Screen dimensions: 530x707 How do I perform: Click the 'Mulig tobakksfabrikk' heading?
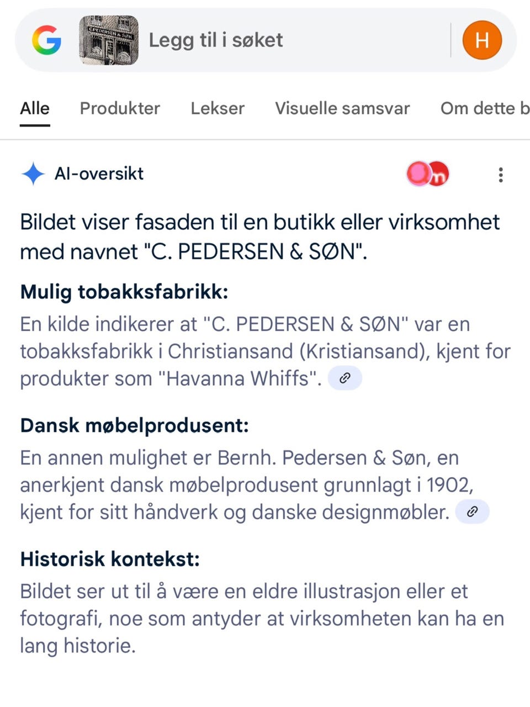coord(124,292)
